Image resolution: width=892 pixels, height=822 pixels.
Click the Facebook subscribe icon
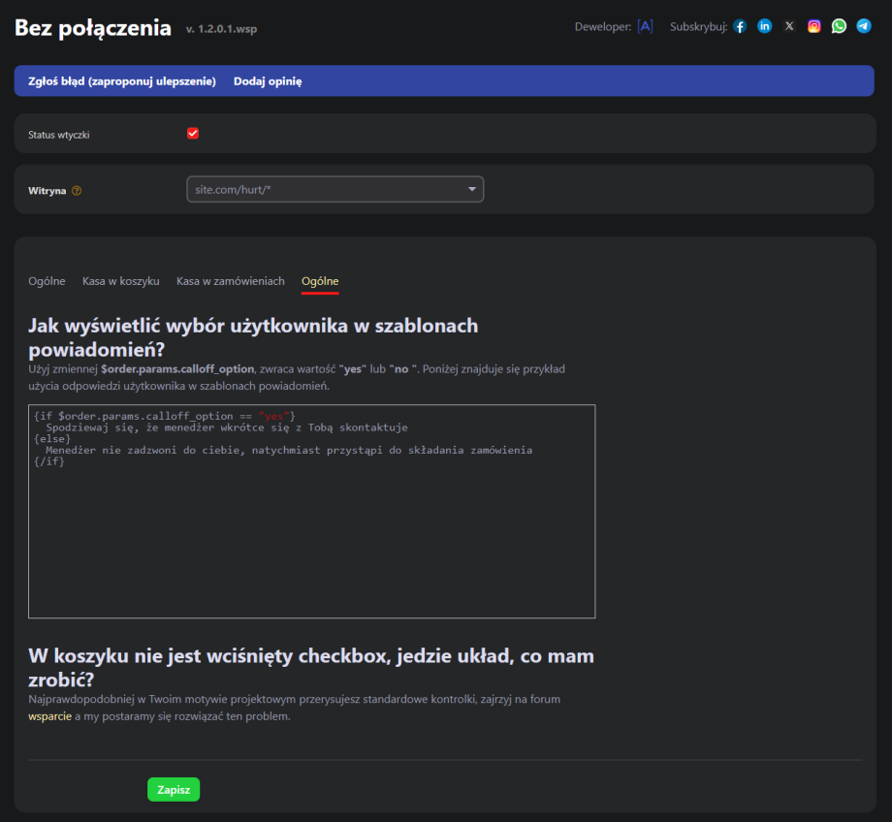coord(740,27)
